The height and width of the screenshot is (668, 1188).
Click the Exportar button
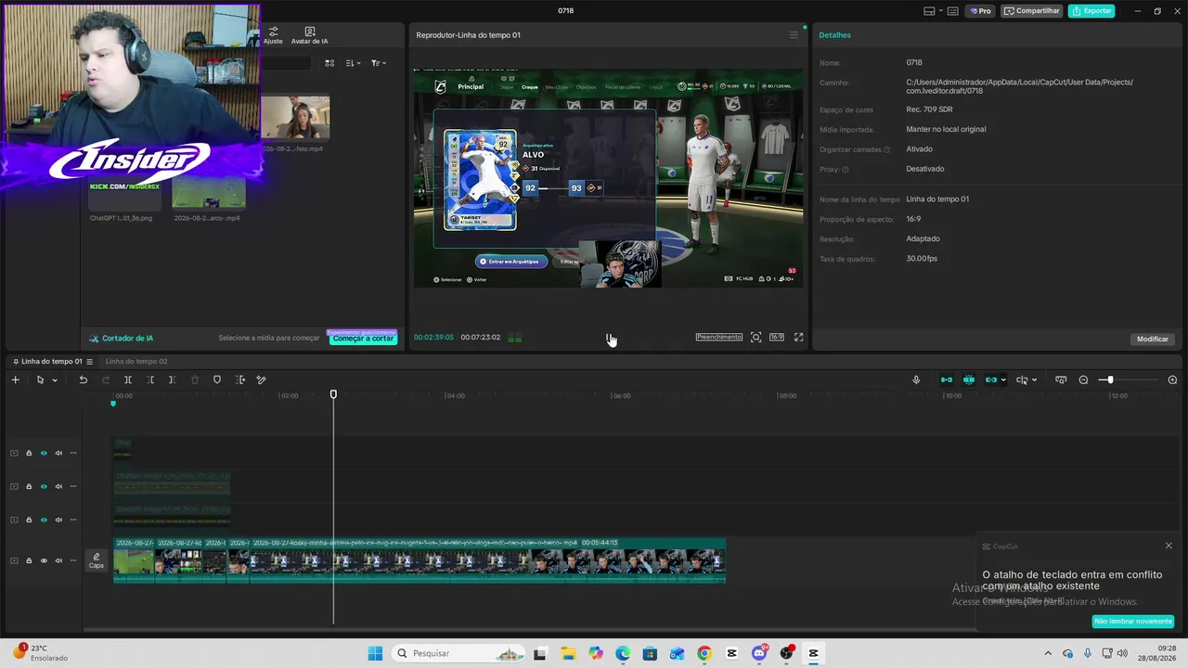[1091, 11]
